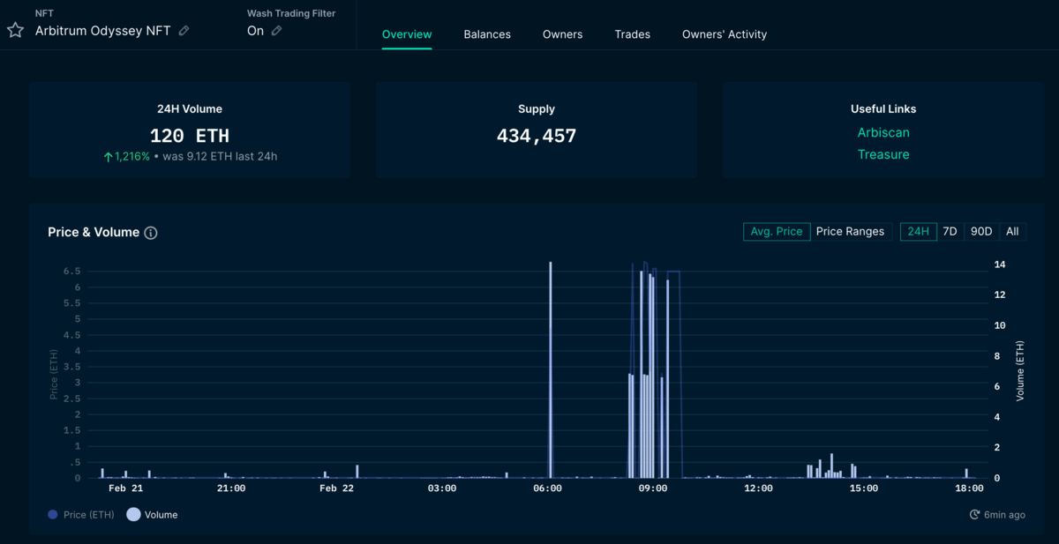This screenshot has height=544, width=1059.
Task: Edit the Wash Trading Filter setting
Action: pos(276,31)
